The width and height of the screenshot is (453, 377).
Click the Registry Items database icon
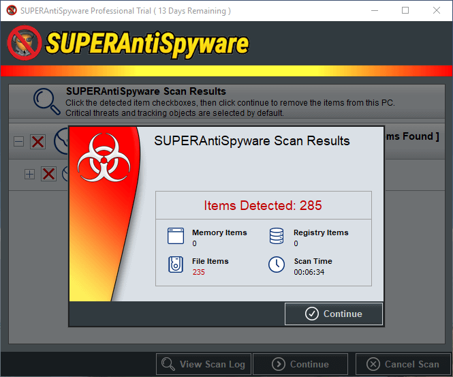[x=277, y=236]
